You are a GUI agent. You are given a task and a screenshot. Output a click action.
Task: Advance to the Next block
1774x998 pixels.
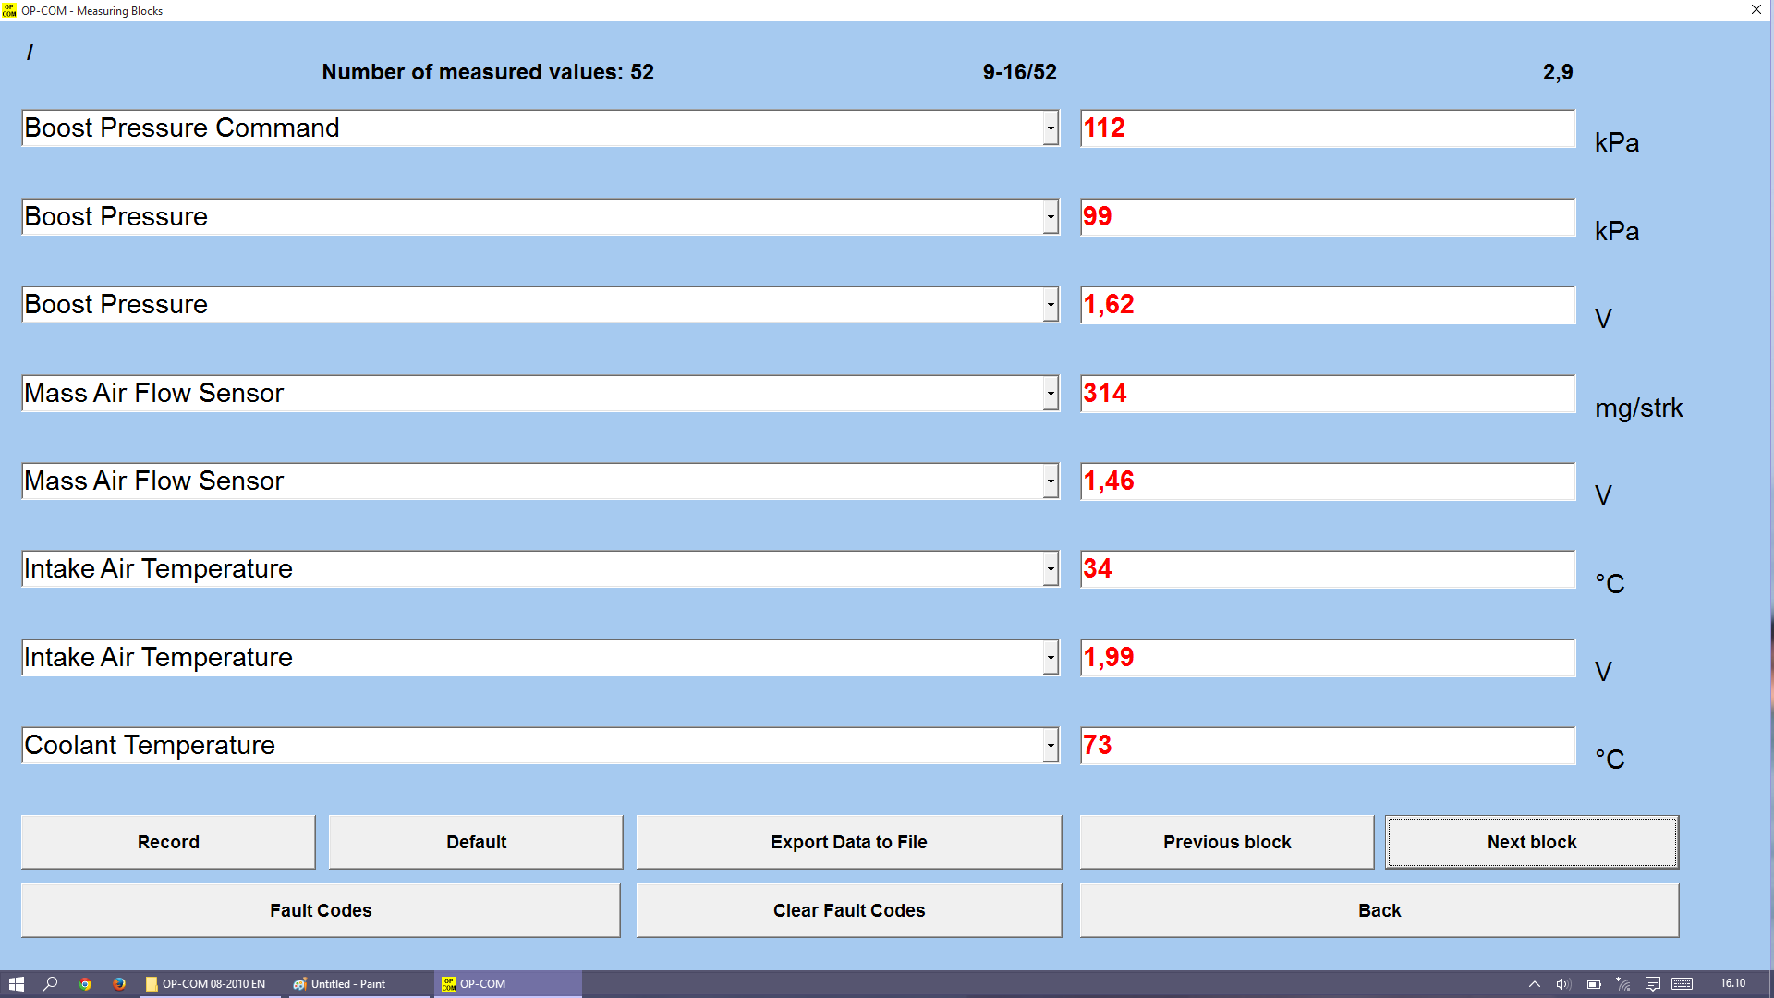point(1532,842)
